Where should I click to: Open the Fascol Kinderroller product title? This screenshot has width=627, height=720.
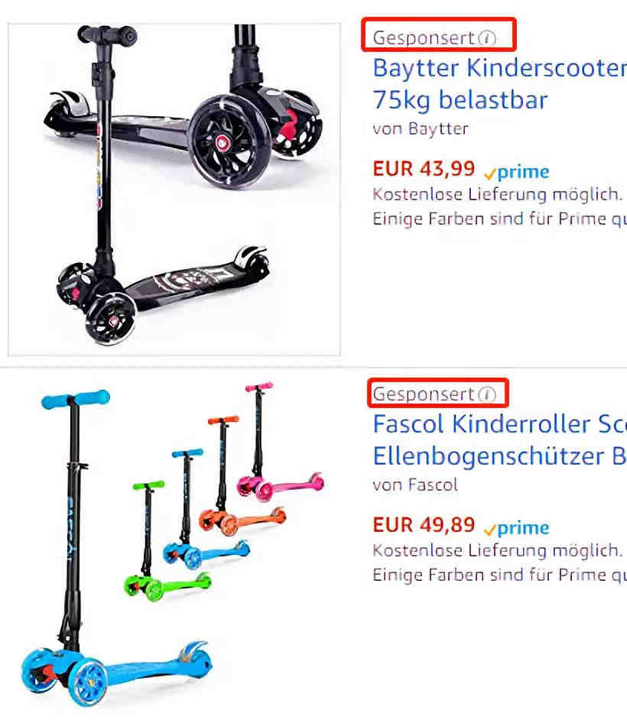pyautogui.click(x=500, y=440)
